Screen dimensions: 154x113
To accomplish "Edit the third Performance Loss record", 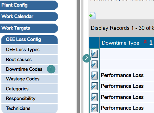I will coord(94,97).
